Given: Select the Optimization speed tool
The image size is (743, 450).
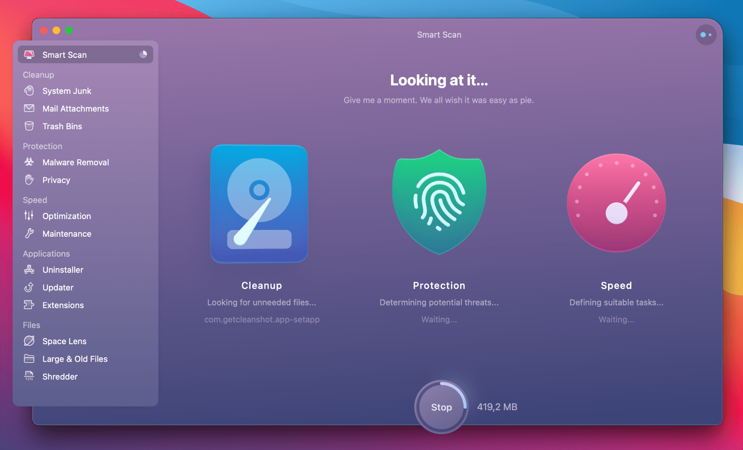Looking at the screenshot, I should pyautogui.click(x=66, y=216).
